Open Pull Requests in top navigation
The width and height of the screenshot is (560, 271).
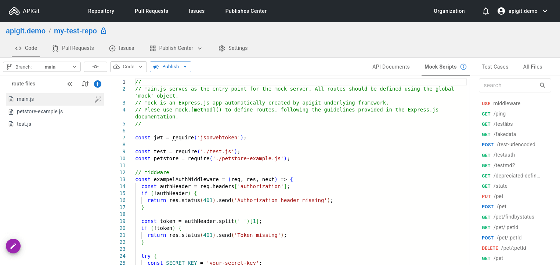(151, 11)
